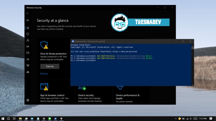Open the Action Center notification icon
The height and width of the screenshot is (121, 216).
point(211,119)
